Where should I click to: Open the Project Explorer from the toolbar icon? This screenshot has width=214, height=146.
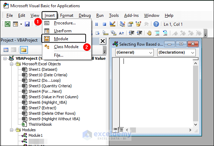122,24
